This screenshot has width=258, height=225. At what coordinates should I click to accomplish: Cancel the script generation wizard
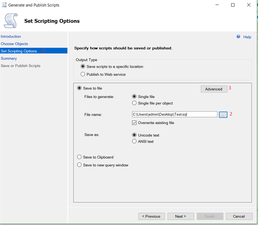tap(239, 217)
